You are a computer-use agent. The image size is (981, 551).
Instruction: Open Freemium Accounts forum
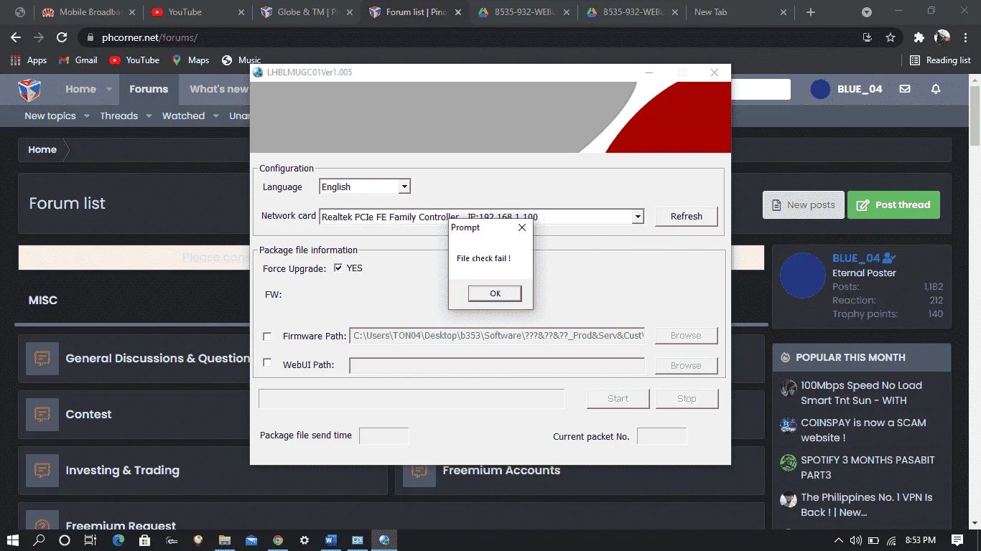tap(501, 470)
